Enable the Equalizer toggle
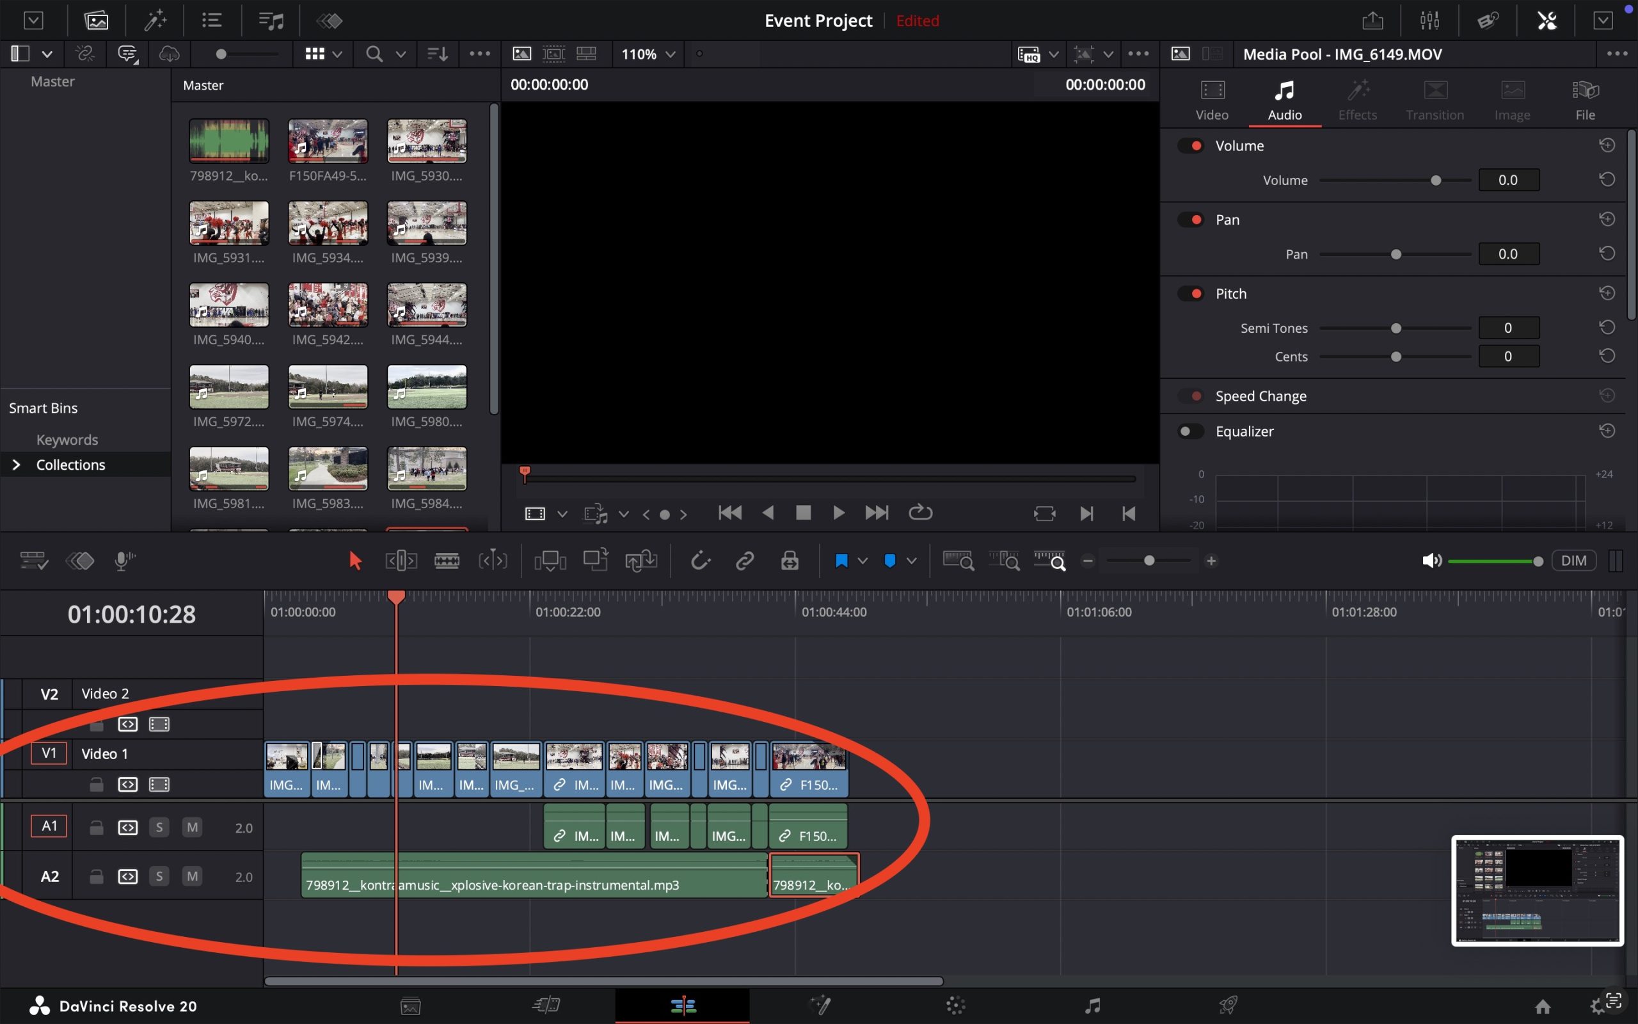1638x1024 pixels. (1190, 431)
